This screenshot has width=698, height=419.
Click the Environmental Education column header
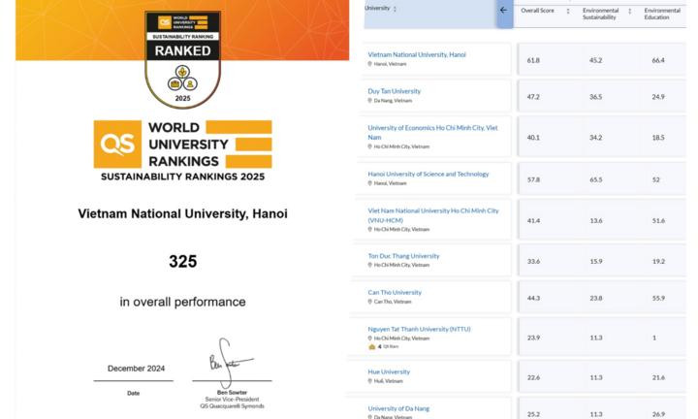[662, 14]
